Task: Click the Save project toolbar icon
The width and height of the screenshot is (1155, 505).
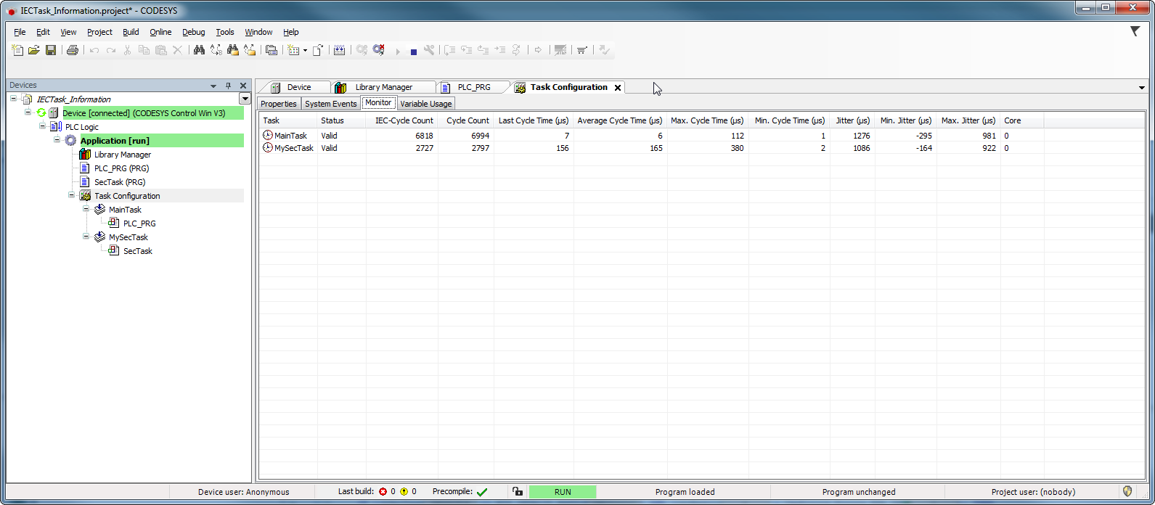Action: (51, 50)
